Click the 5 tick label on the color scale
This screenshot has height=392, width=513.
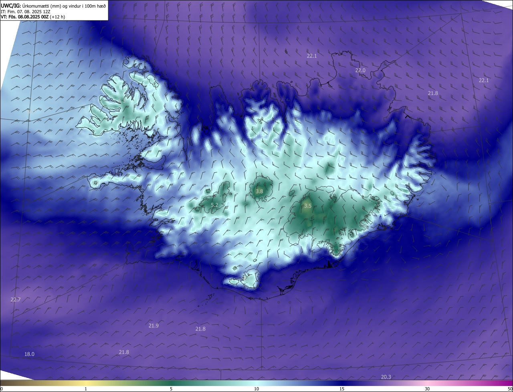click(x=171, y=389)
